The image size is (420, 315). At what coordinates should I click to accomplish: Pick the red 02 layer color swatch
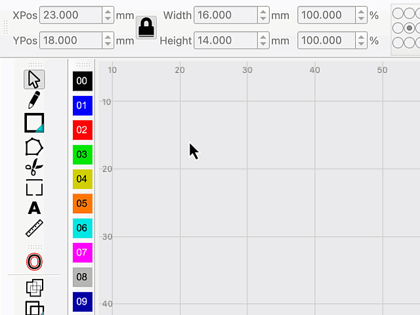pyautogui.click(x=82, y=130)
